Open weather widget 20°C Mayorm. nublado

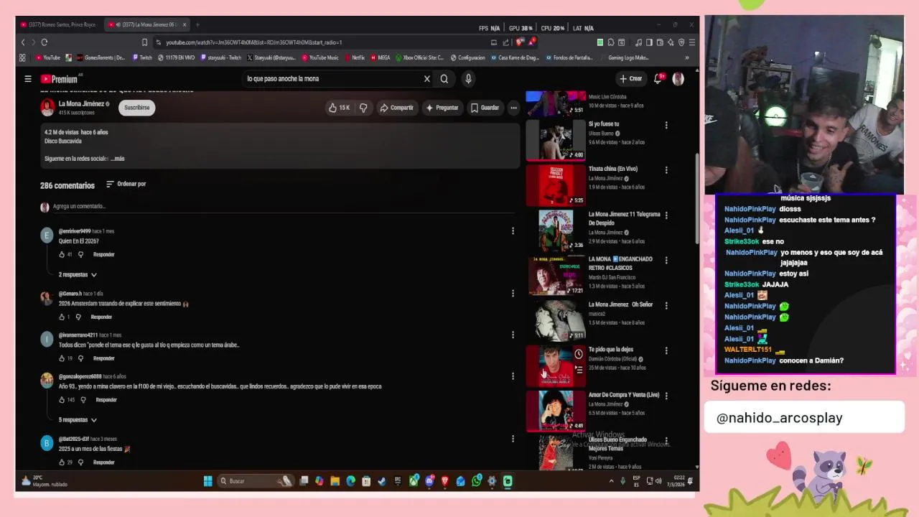point(45,481)
